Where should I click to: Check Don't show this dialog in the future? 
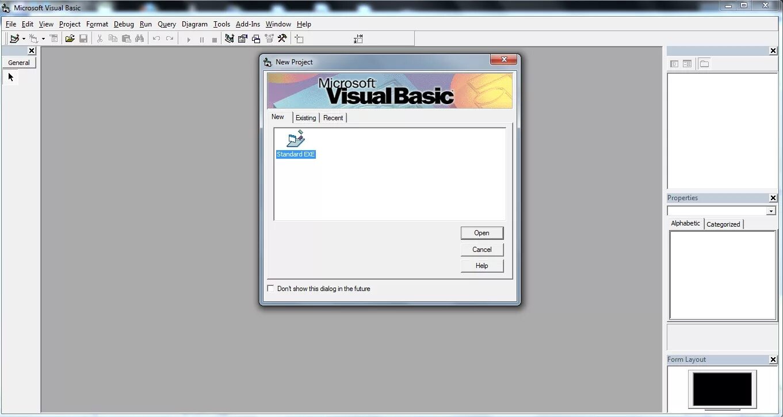[x=270, y=288]
